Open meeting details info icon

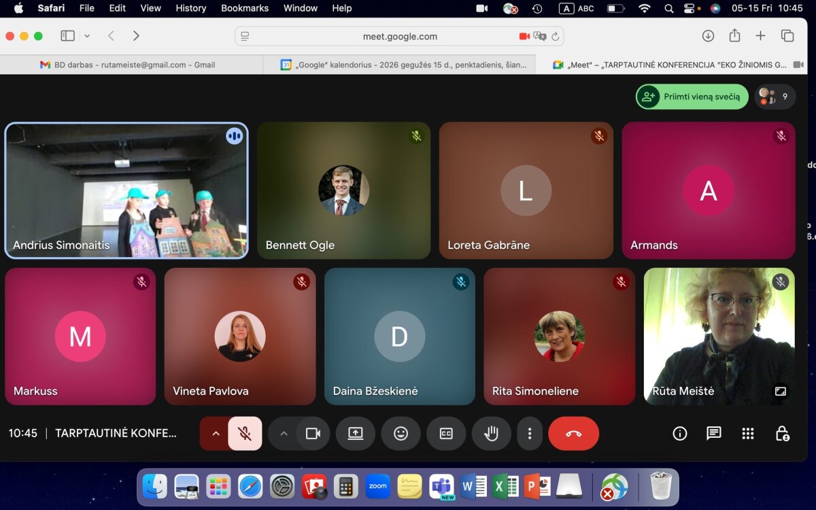[x=679, y=434]
